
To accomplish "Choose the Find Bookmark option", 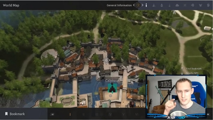I will (194, 69).
